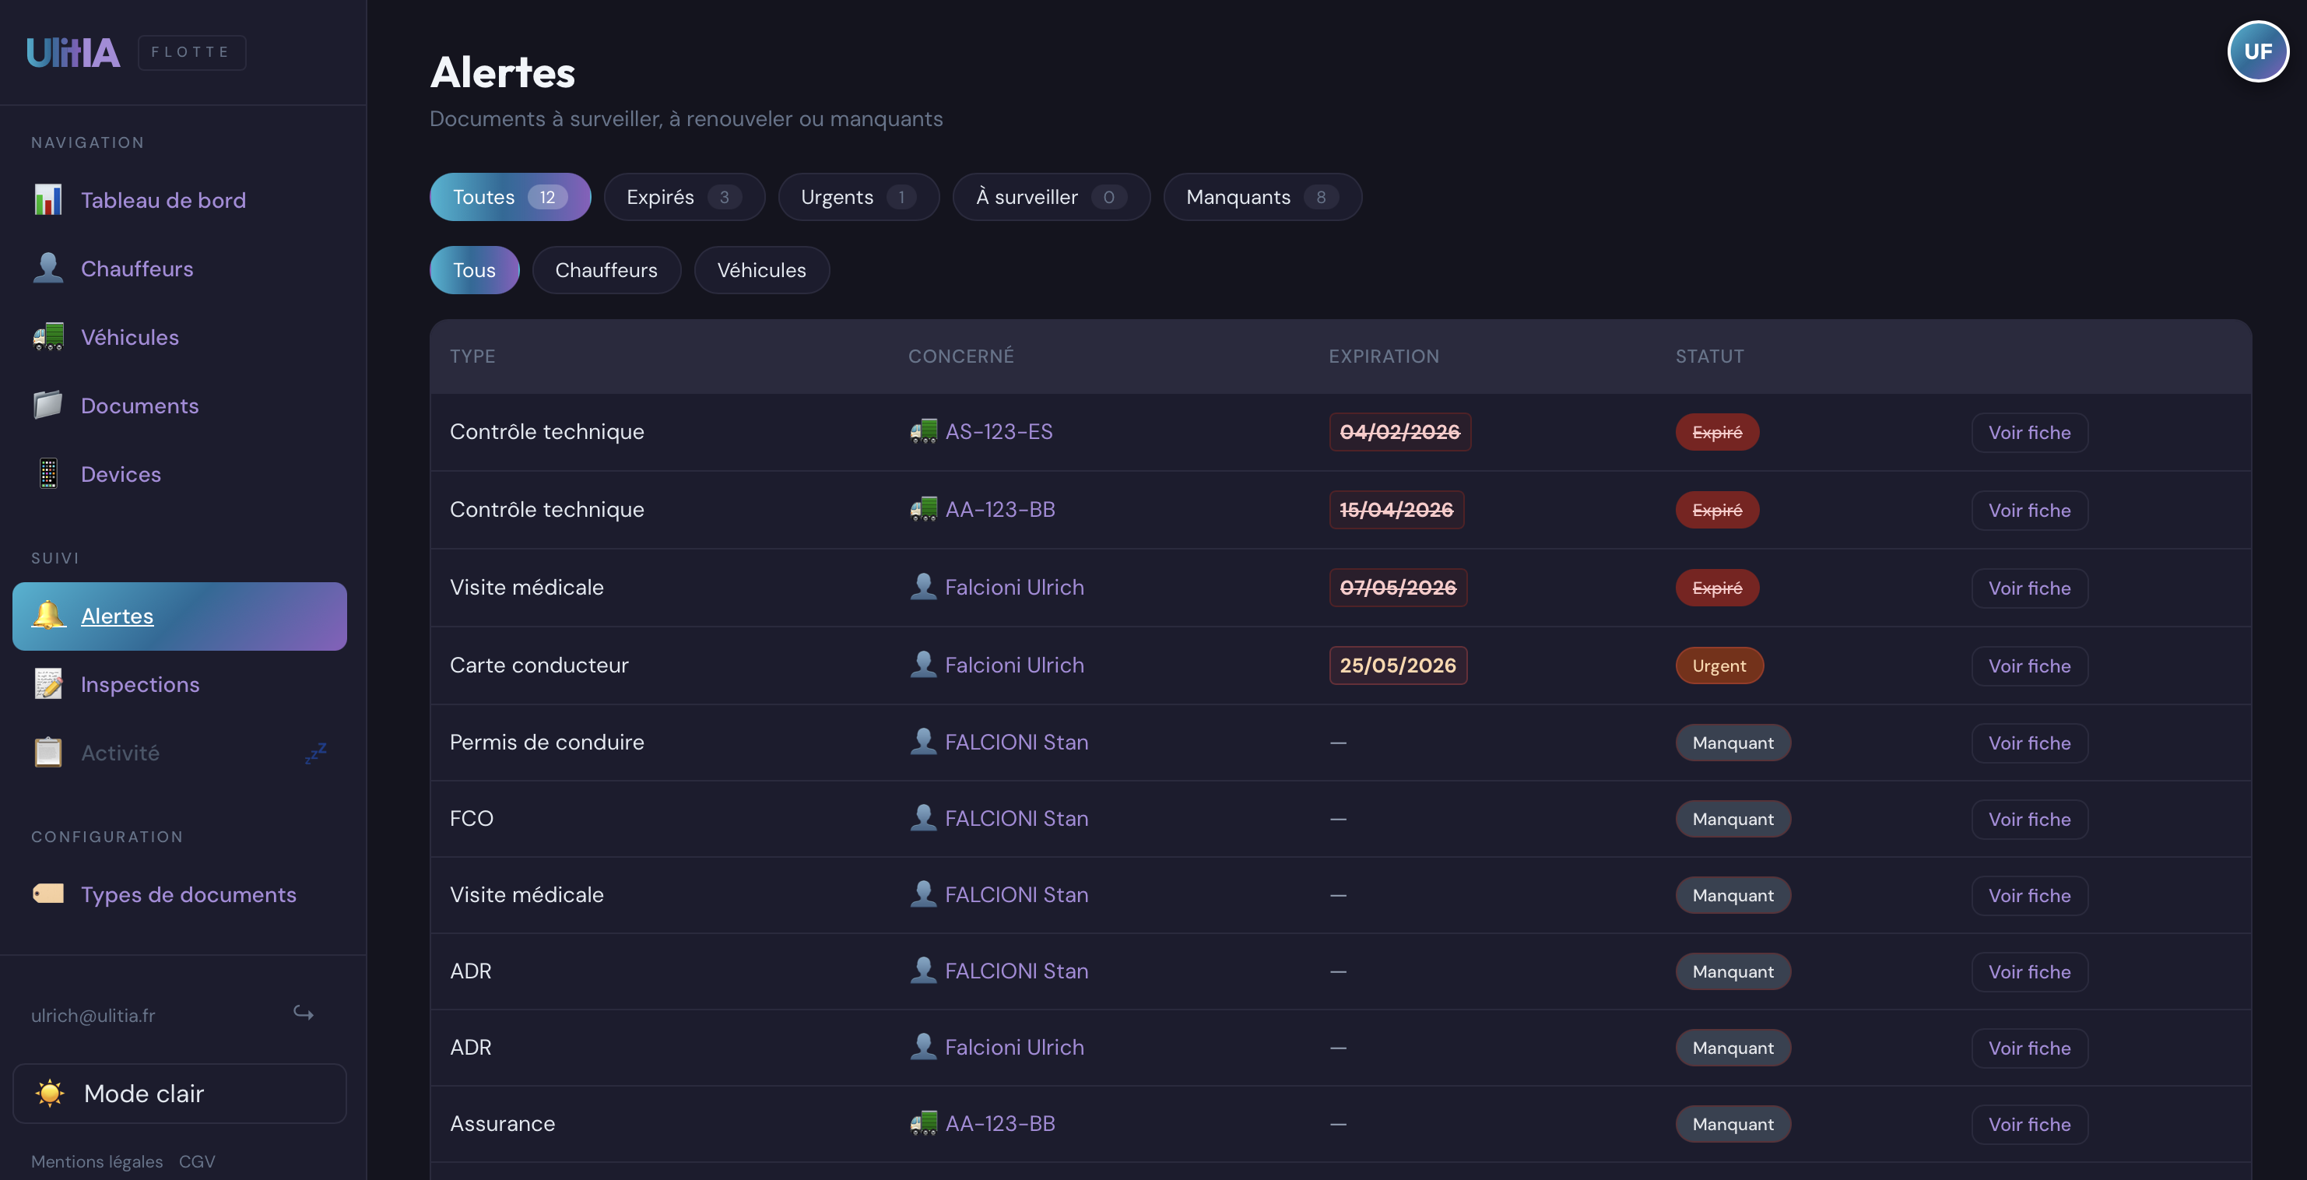The image size is (2307, 1180).
Task: Filter alerts to Véhicules only
Action: tap(761, 270)
